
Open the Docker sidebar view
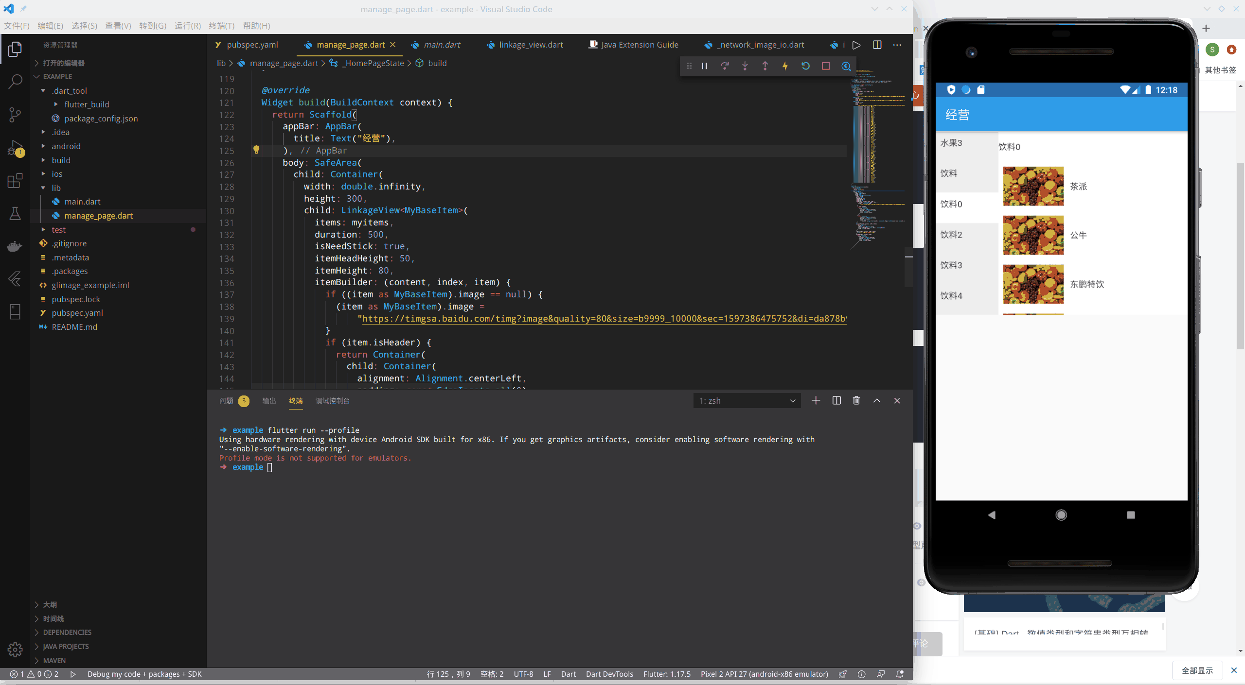(15, 246)
